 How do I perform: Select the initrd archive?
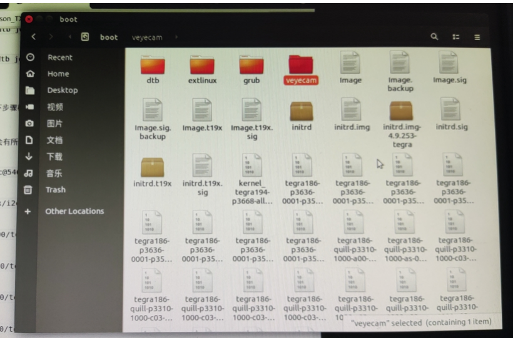pyautogui.click(x=302, y=116)
